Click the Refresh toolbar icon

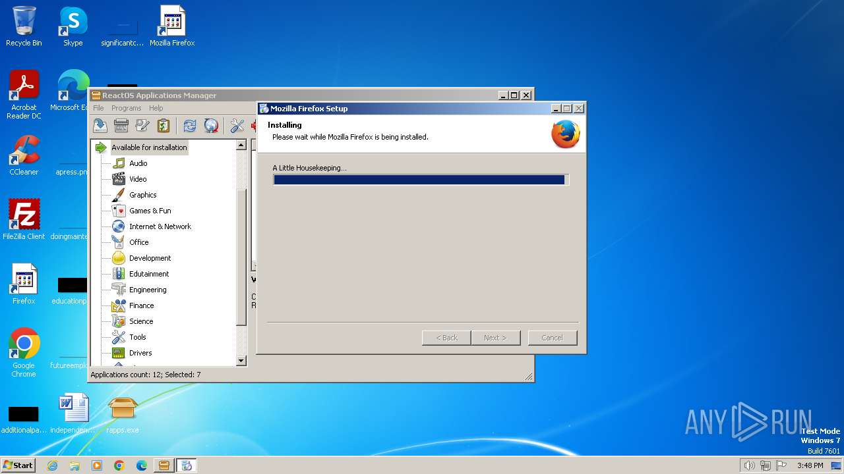point(190,126)
